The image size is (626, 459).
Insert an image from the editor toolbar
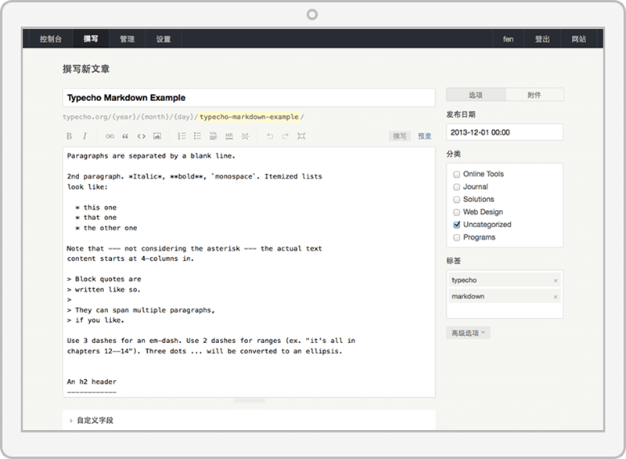pos(157,136)
